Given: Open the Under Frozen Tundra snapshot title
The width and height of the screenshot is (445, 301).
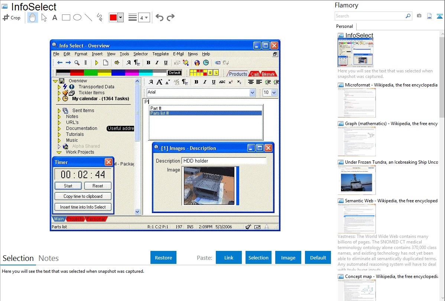Looking at the screenshot, I should tap(392, 162).
